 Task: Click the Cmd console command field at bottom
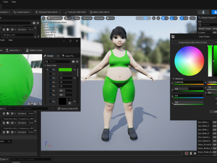(31, 159)
